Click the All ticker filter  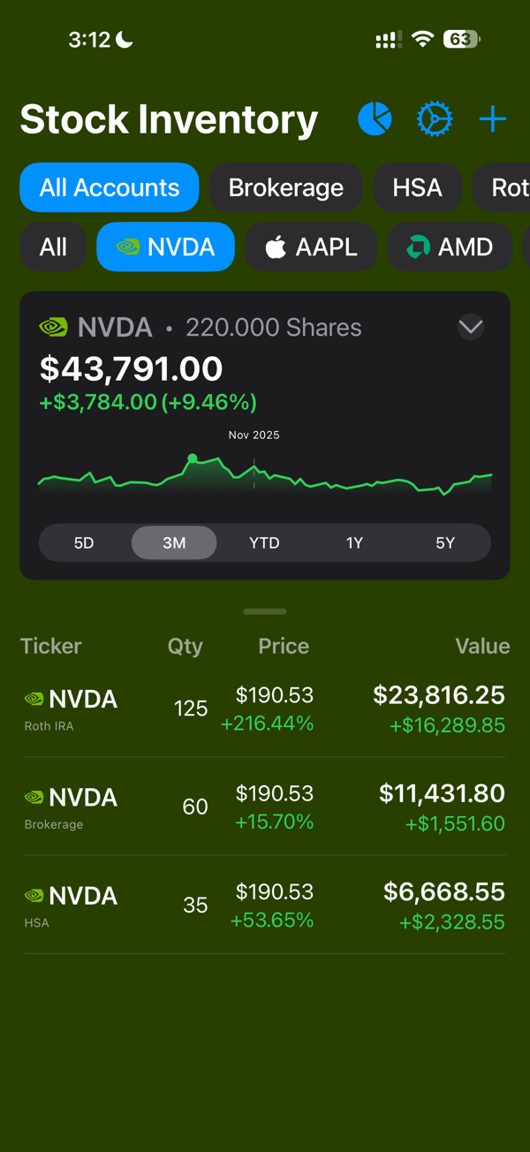pyautogui.click(x=53, y=247)
